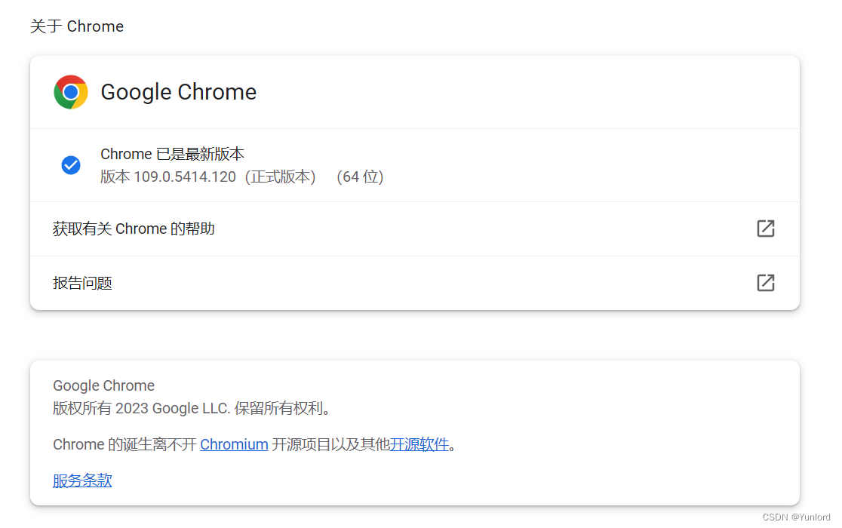Click Google Chrome text in the copyright card
The width and height of the screenshot is (842, 528).
(x=103, y=385)
